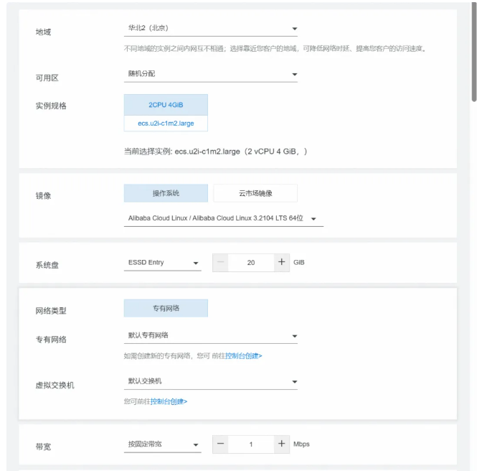Open the ESSD Entry system disk type dropdown

(x=162, y=263)
